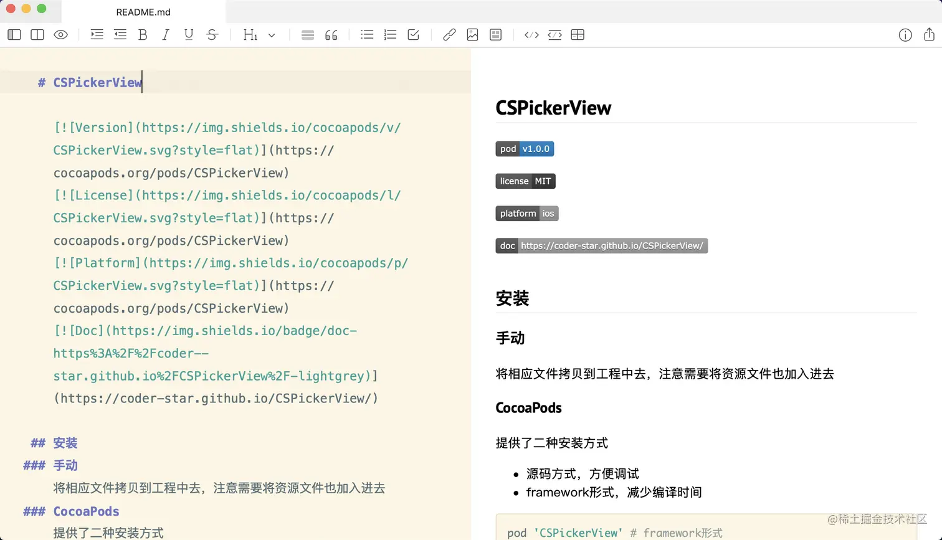This screenshot has height=540, width=942.
Task: Insert a code block
Action: (x=554, y=35)
